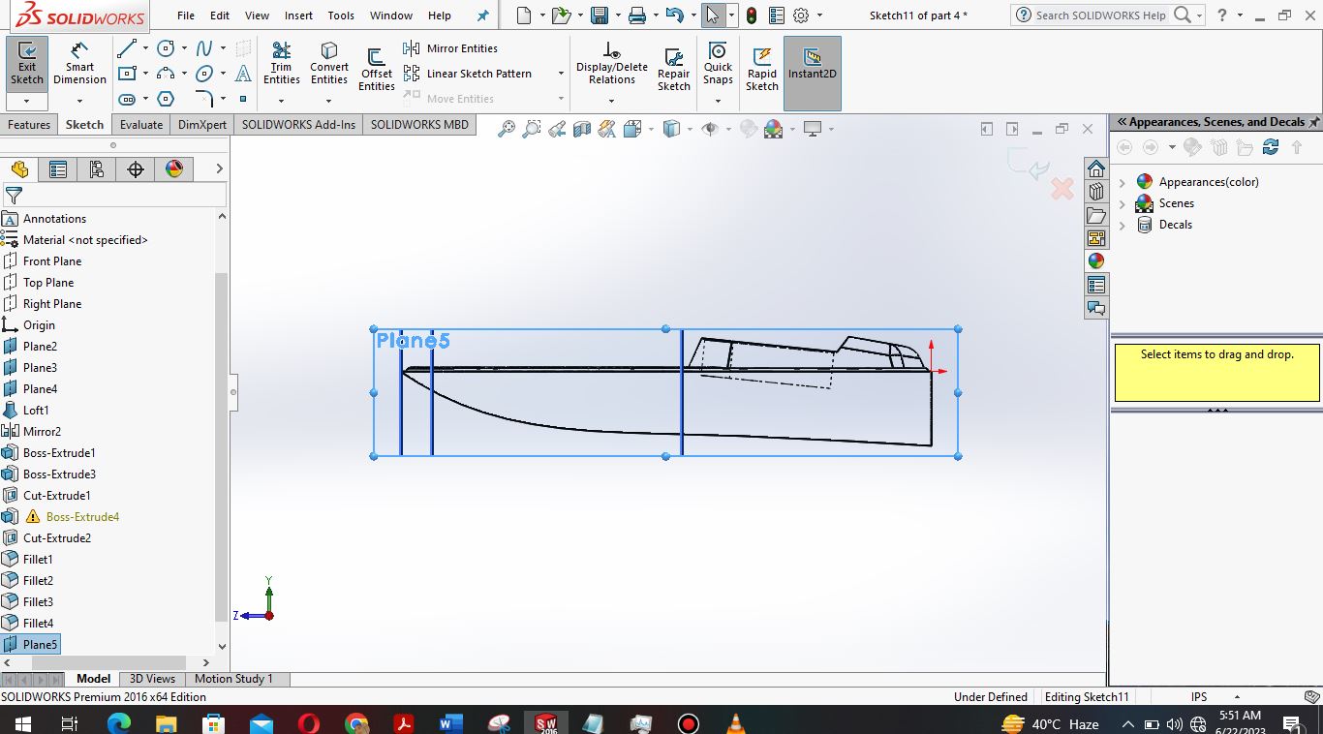This screenshot has height=734, width=1323.
Task: Open the DimXpertManager tab icon
Action: tap(136, 169)
